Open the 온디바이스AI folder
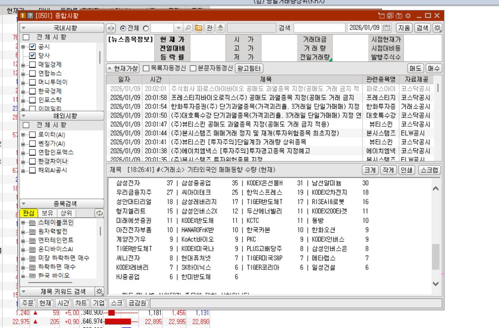The height and width of the screenshot is (328, 499). tap(52, 249)
